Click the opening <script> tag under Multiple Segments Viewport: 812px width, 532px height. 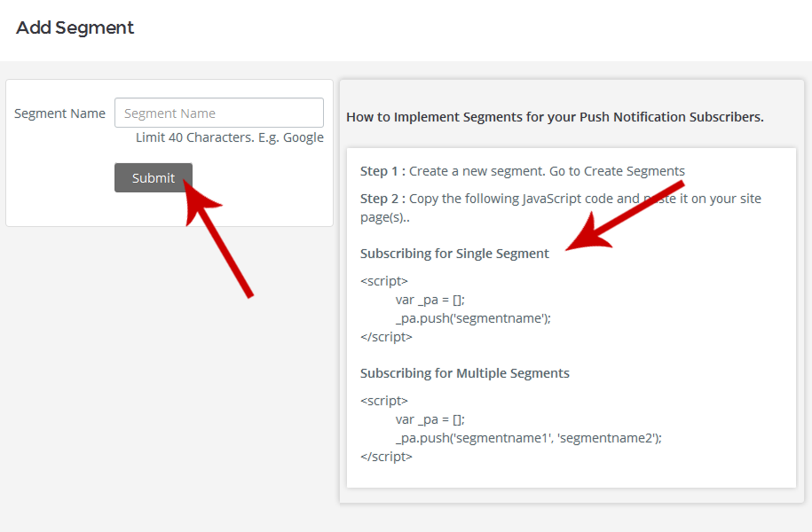384,401
